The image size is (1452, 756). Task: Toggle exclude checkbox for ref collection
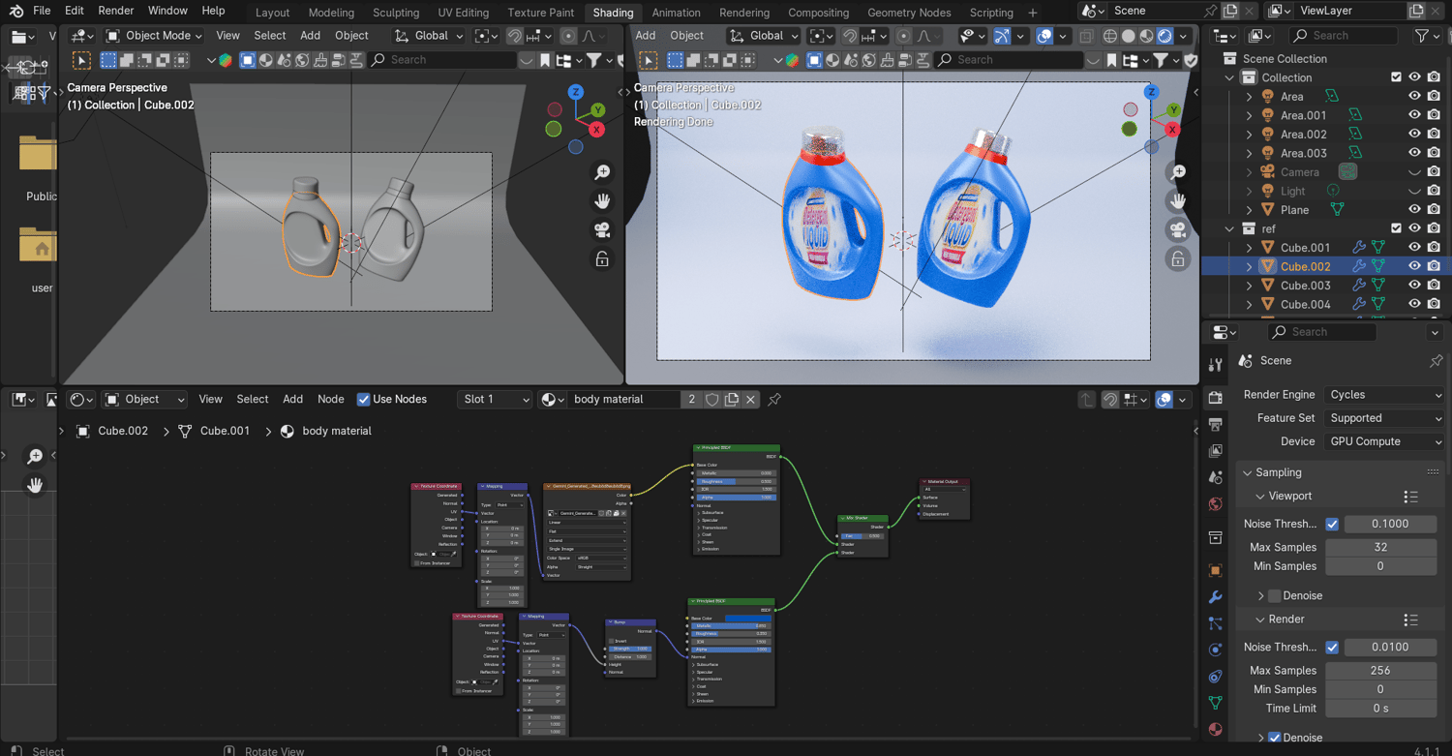1396,228
